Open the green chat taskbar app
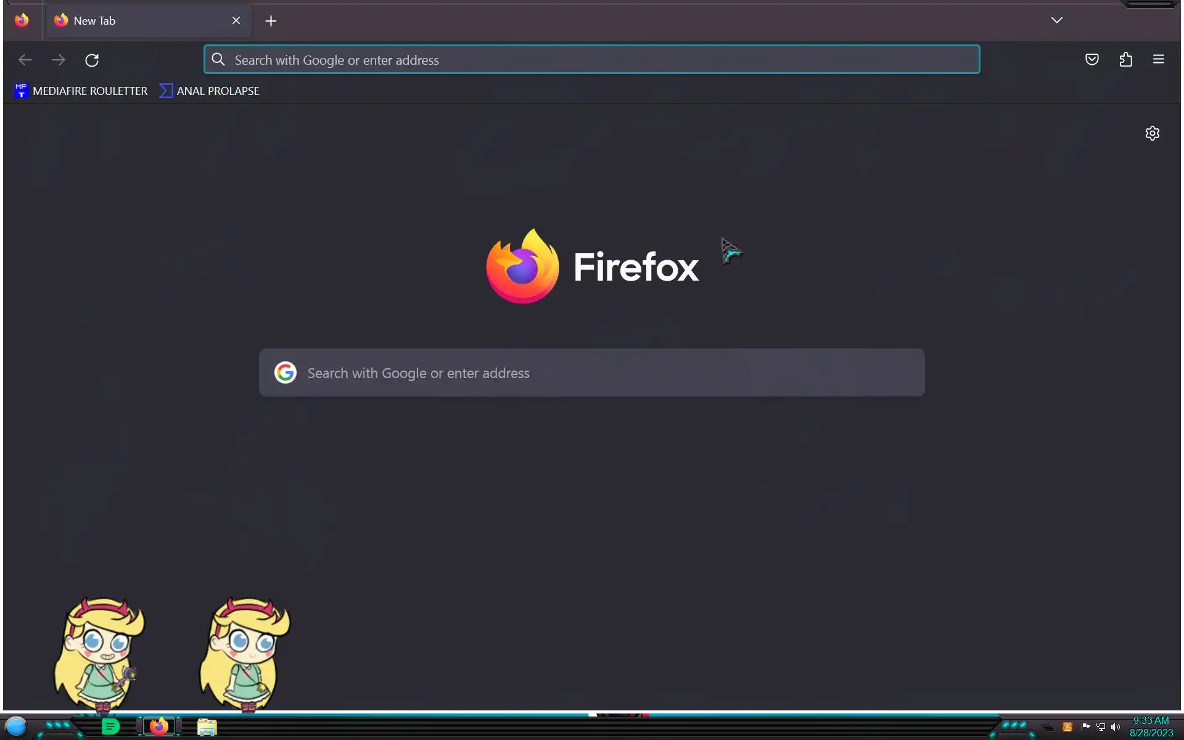1184x740 pixels. point(110,726)
